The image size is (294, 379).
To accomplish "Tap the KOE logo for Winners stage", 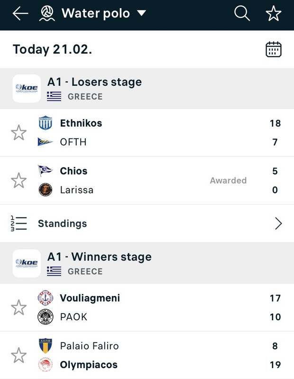I will [27, 263].
